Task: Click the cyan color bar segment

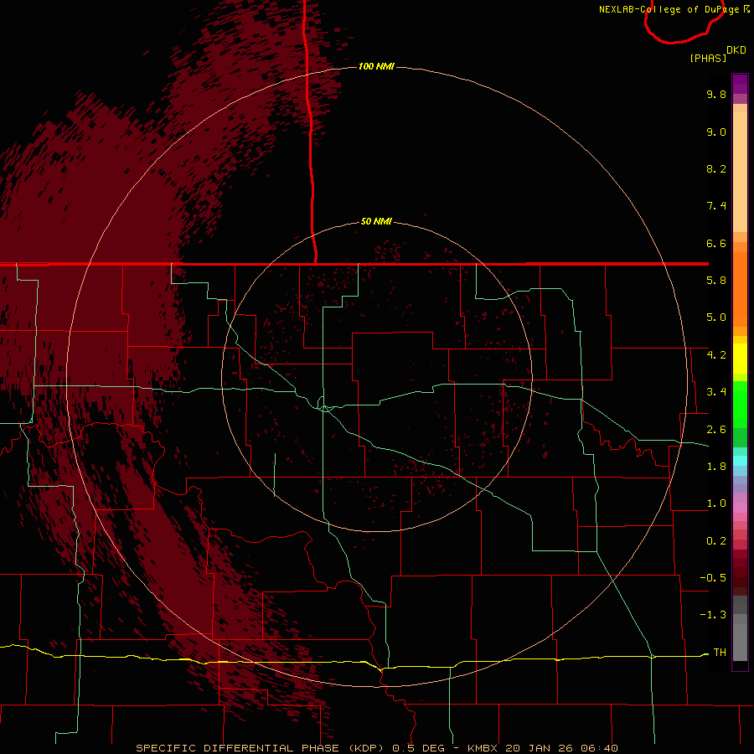Action: click(740, 461)
